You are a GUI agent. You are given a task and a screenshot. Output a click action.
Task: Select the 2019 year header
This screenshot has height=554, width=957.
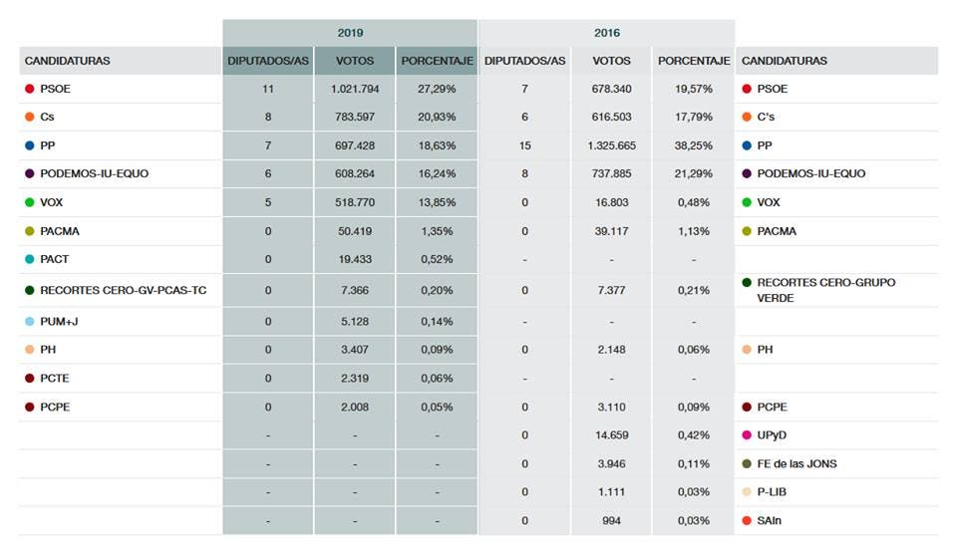tap(350, 33)
